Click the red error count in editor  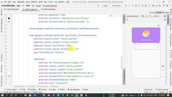(x=111, y=16)
